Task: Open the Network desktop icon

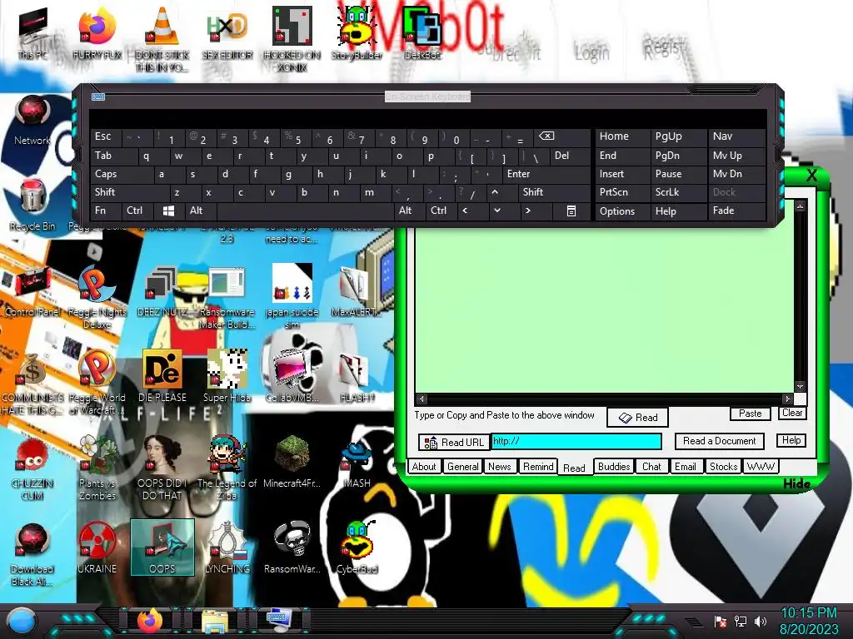Action: point(32,121)
